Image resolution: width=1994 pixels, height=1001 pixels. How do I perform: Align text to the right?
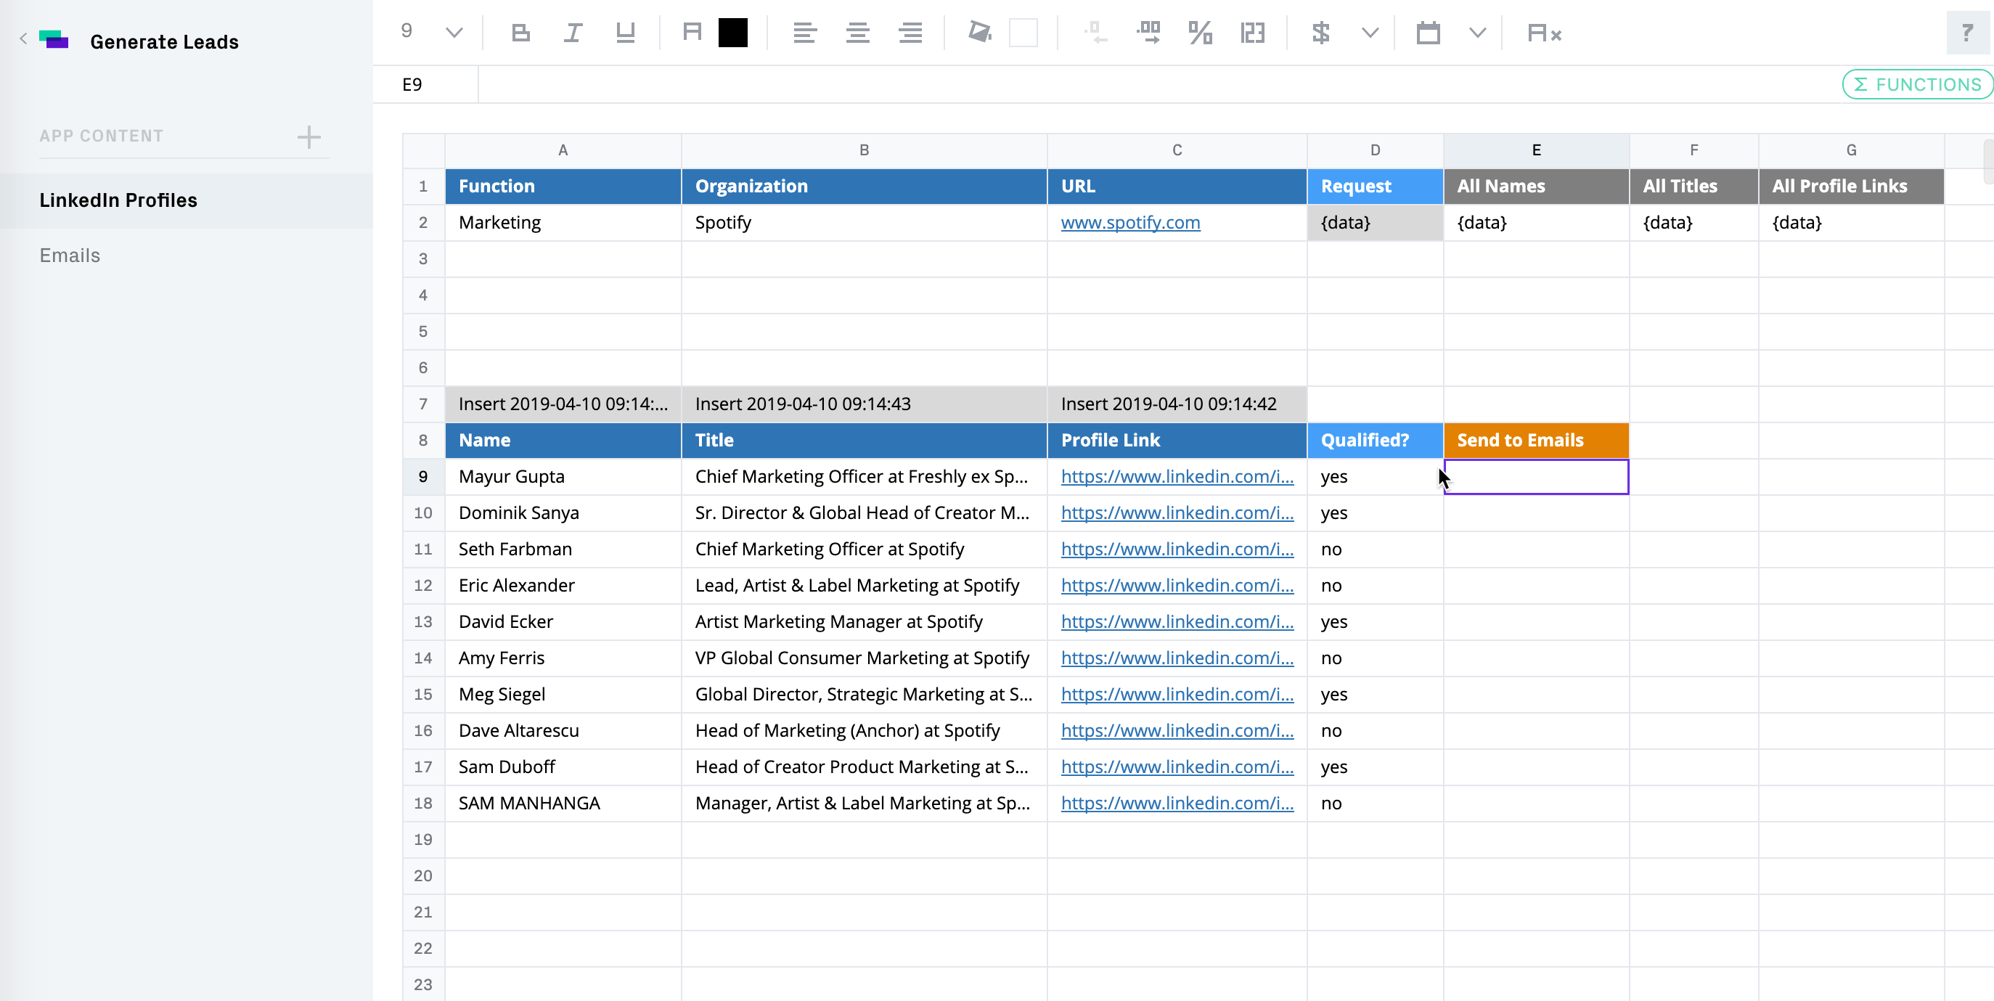pos(910,33)
